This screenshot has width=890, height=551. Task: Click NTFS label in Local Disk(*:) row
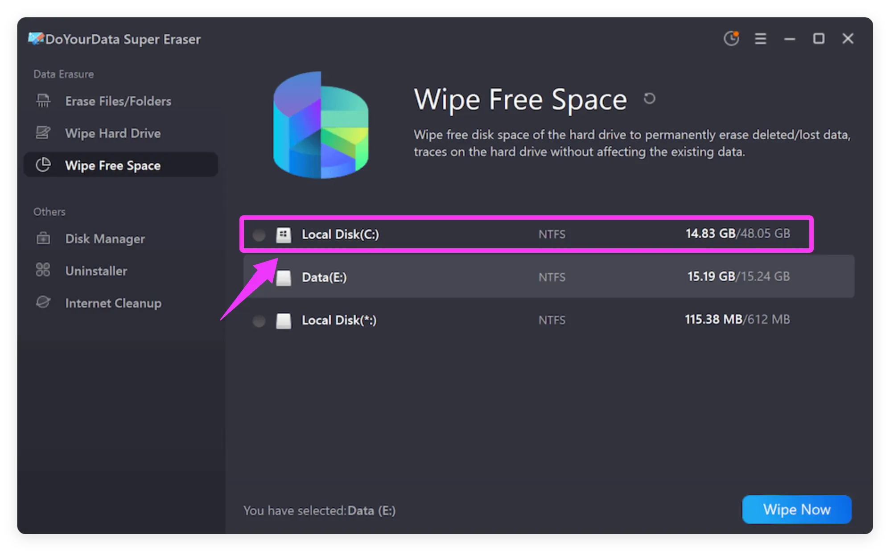[x=552, y=320]
